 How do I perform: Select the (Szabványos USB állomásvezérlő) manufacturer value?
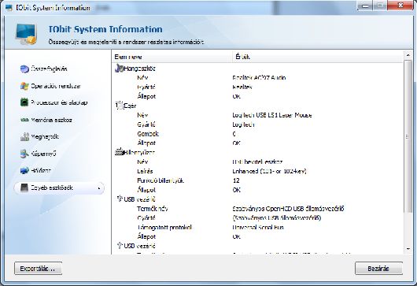277,217
